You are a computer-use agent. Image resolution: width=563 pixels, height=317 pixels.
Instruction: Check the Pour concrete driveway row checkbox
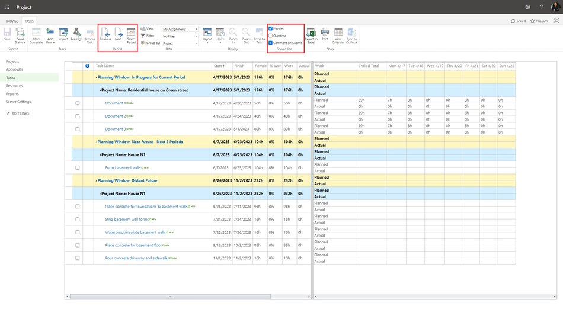coord(77,258)
